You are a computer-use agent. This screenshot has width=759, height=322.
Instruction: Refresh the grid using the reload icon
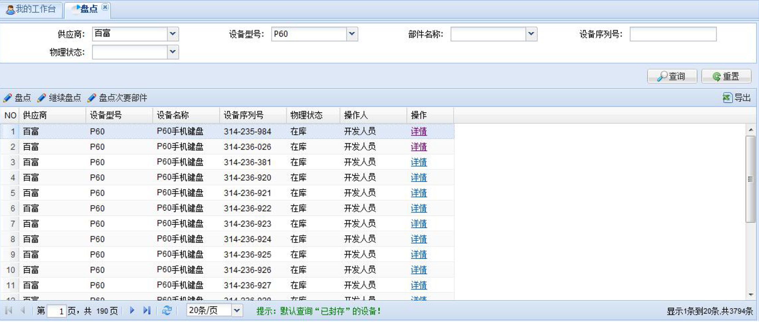[167, 311]
